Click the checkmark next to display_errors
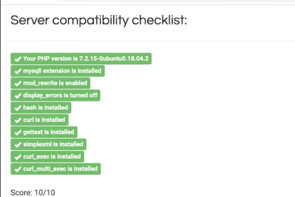Screen dimensions: 295x197 tap(18, 96)
